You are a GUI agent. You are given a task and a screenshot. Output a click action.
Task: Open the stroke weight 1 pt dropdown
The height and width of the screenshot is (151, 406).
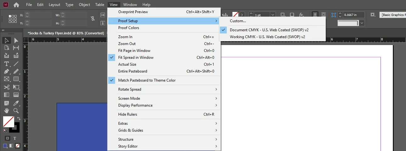(273, 15)
